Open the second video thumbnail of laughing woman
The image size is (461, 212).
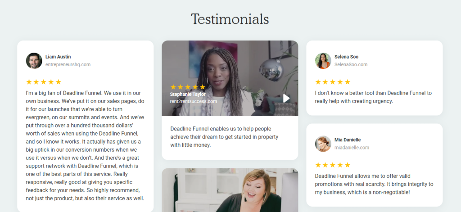pyautogui.click(x=230, y=190)
